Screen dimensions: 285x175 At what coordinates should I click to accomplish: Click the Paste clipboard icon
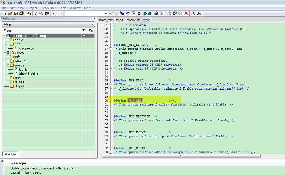(47, 14)
